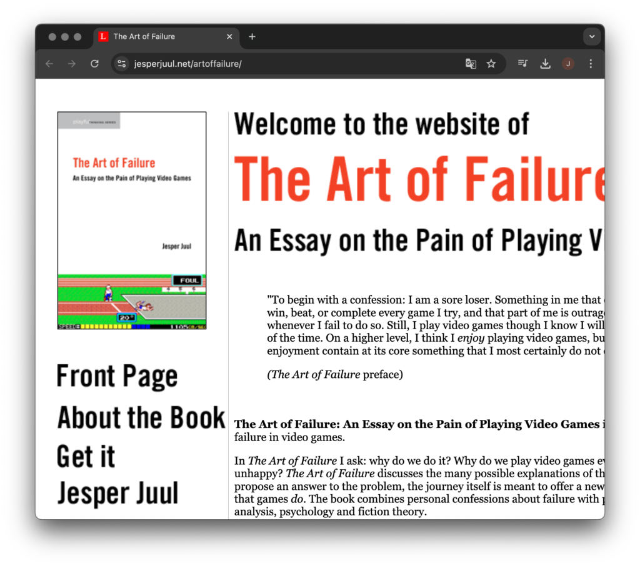Open Chrome three-dot menu
The height and width of the screenshot is (566, 640).
pyautogui.click(x=591, y=64)
